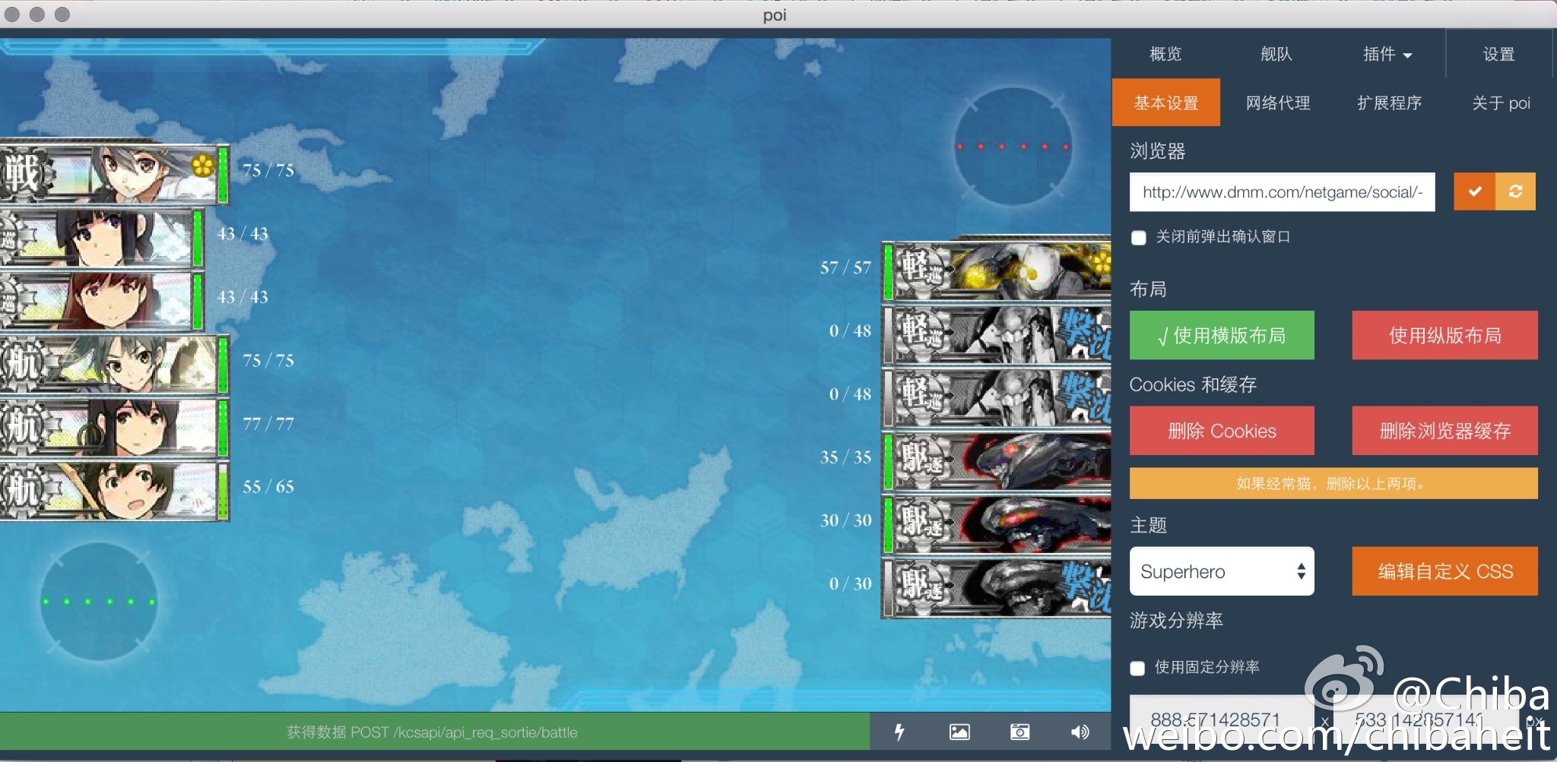This screenshot has width=1557, height=762.
Task: Mute audio with the speaker icon
Action: click(1080, 732)
